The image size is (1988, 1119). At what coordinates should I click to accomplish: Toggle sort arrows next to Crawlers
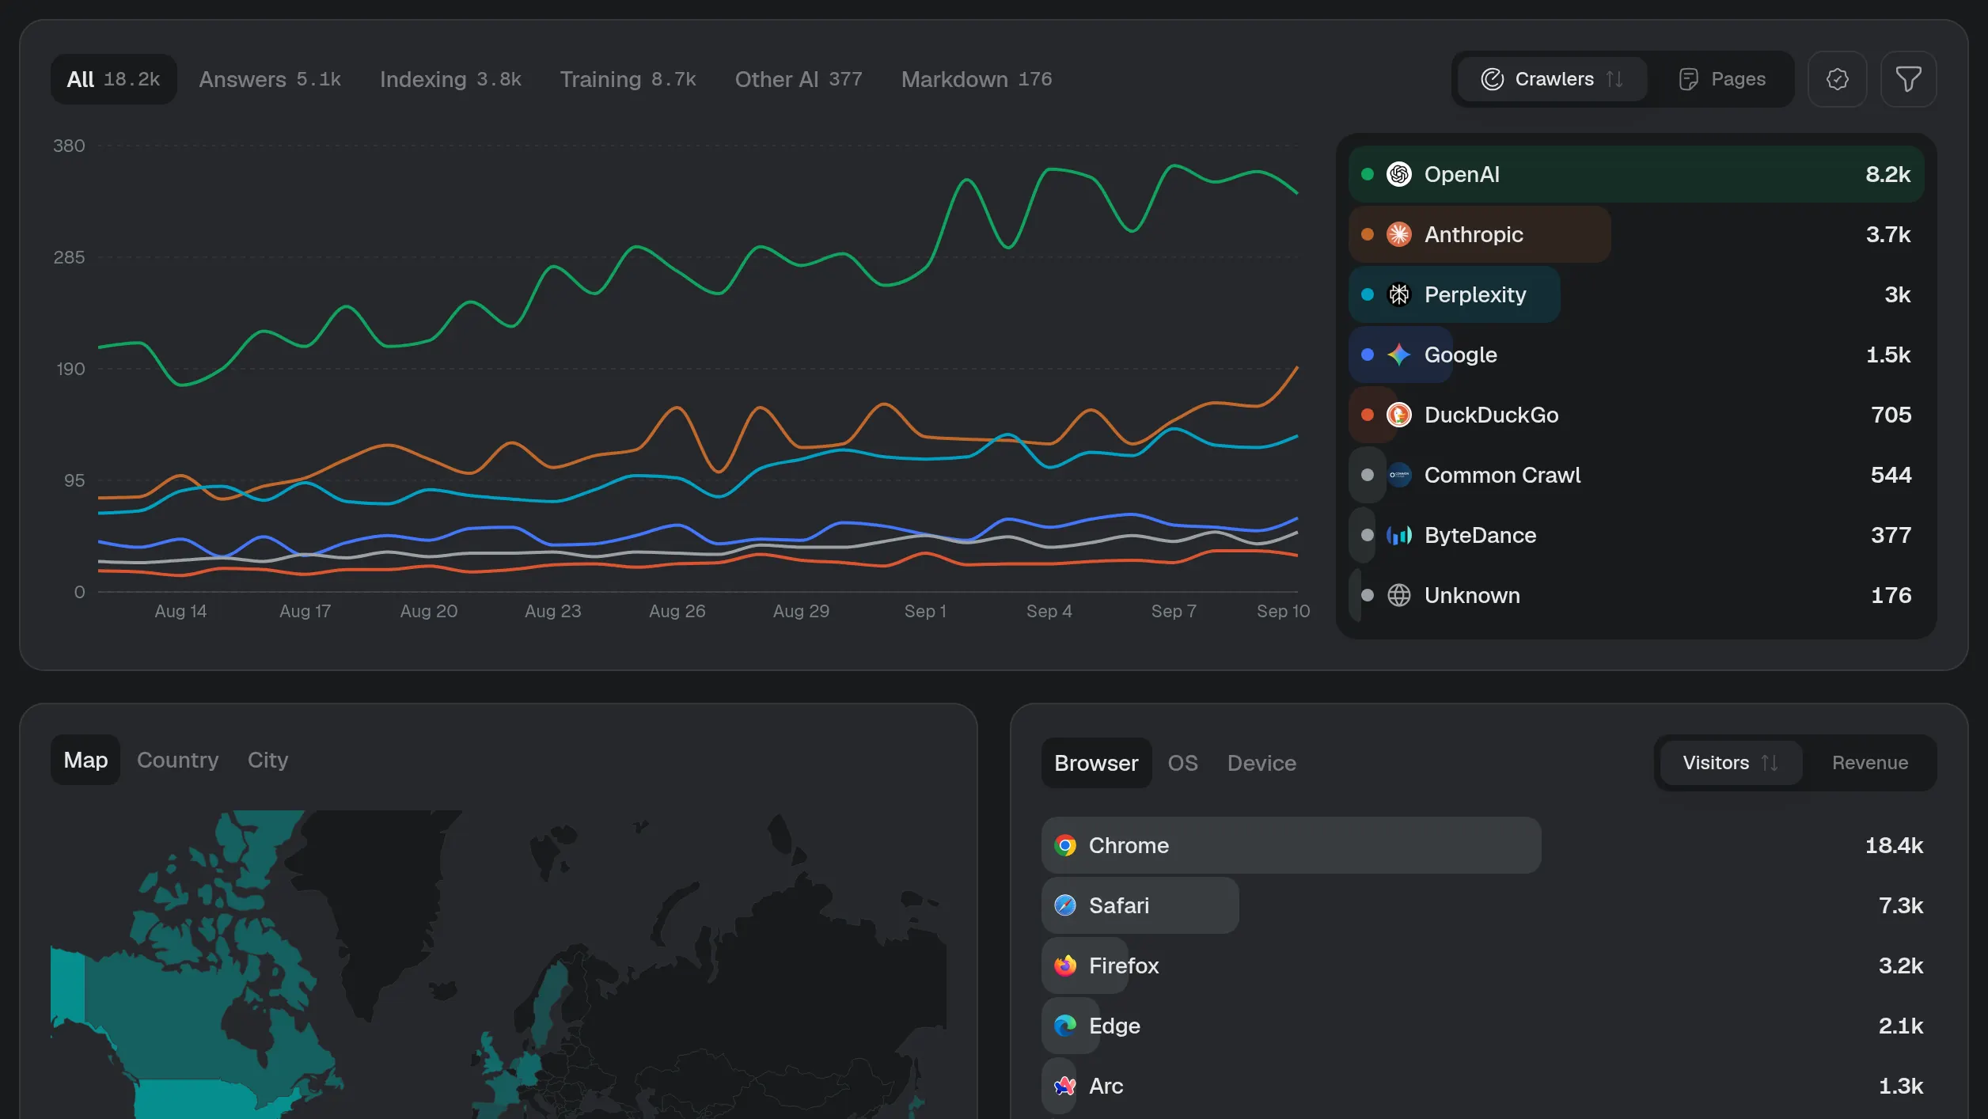pos(1614,79)
